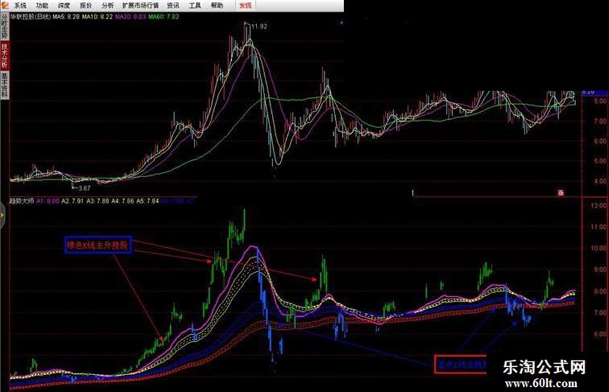609x392 pixels.
Task: Open the 资讯 menu
Action: [x=173, y=5]
